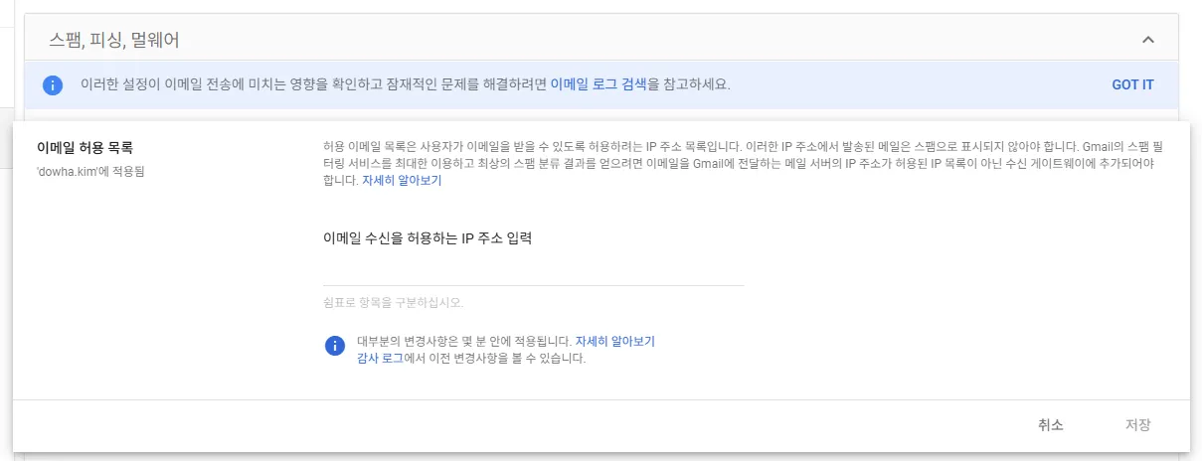Click the 쉼표로 항목을 구분하십시오 helper text

tap(394, 301)
